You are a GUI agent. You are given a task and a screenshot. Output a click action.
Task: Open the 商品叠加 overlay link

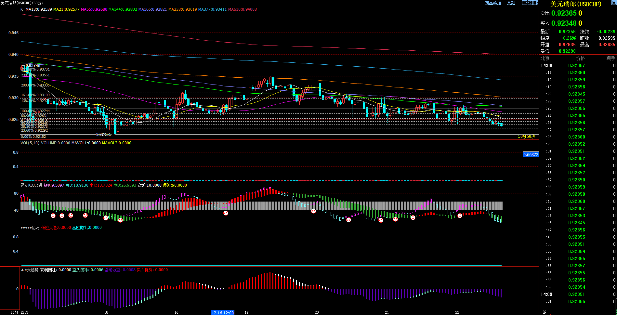pyautogui.click(x=493, y=3)
